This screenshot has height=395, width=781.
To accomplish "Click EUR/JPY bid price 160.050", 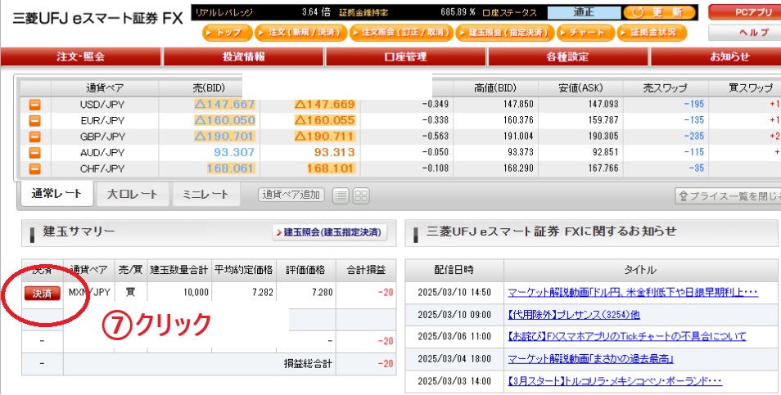I will click(224, 120).
